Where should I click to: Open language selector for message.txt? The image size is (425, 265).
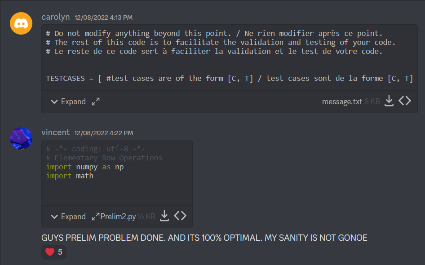click(405, 101)
